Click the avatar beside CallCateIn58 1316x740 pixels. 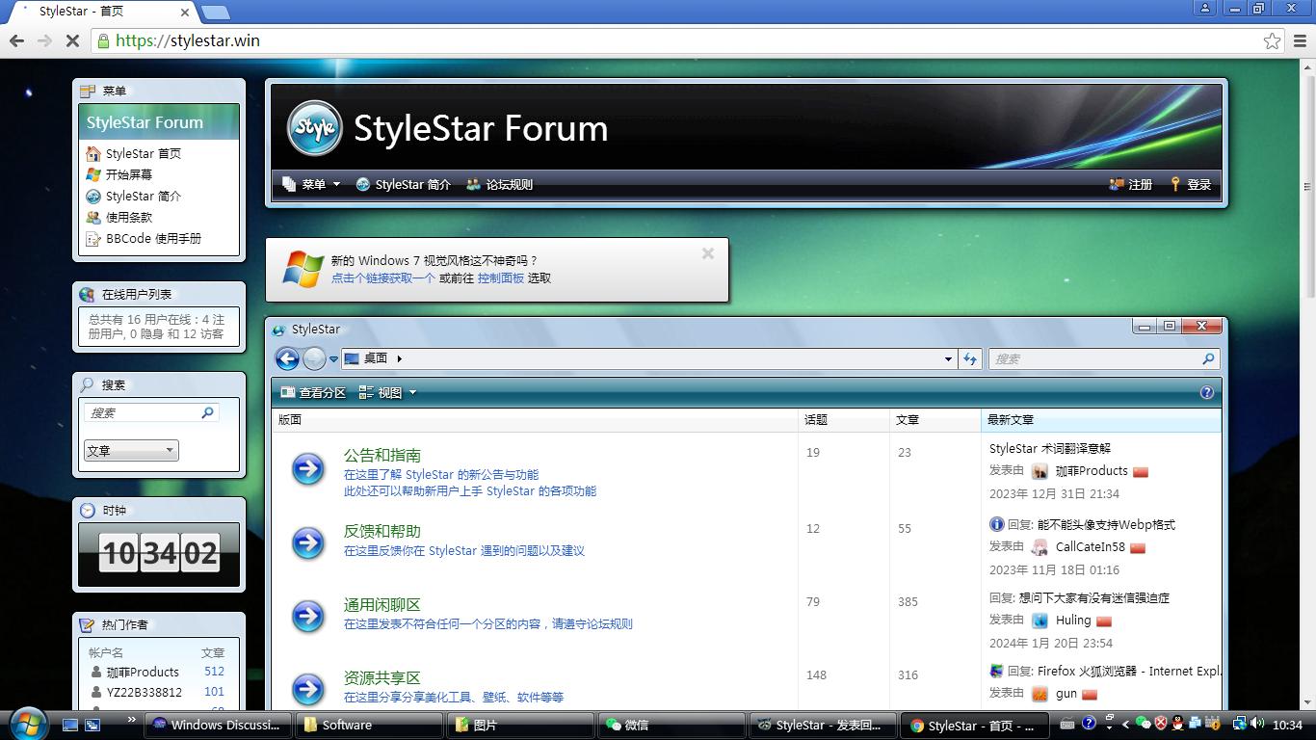pyautogui.click(x=1040, y=547)
